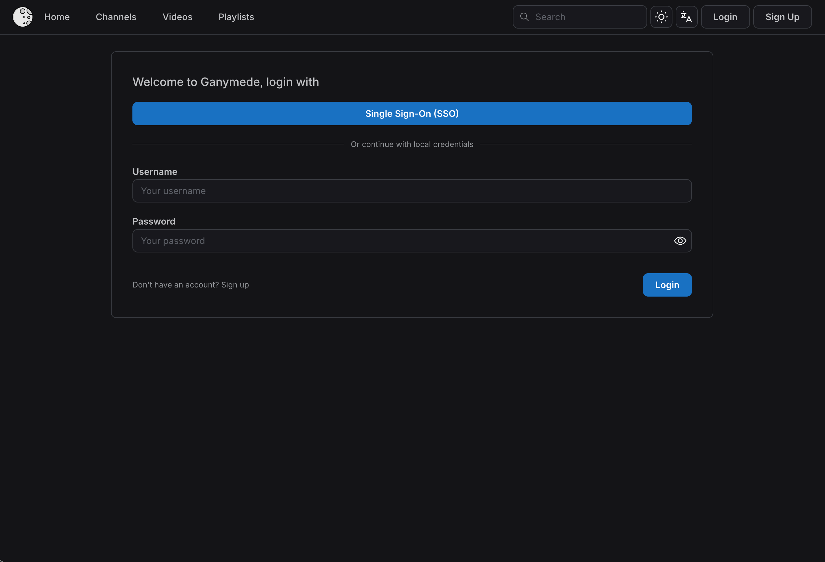The image size is (825, 562).
Task: Sign in with Single Sign-On (SSO)
Action: (x=412, y=114)
